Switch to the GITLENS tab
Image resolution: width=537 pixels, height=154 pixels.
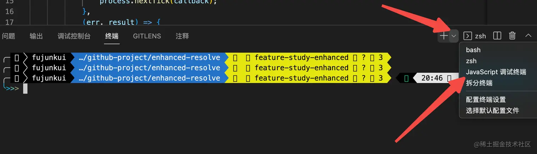[x=147, y=36]
